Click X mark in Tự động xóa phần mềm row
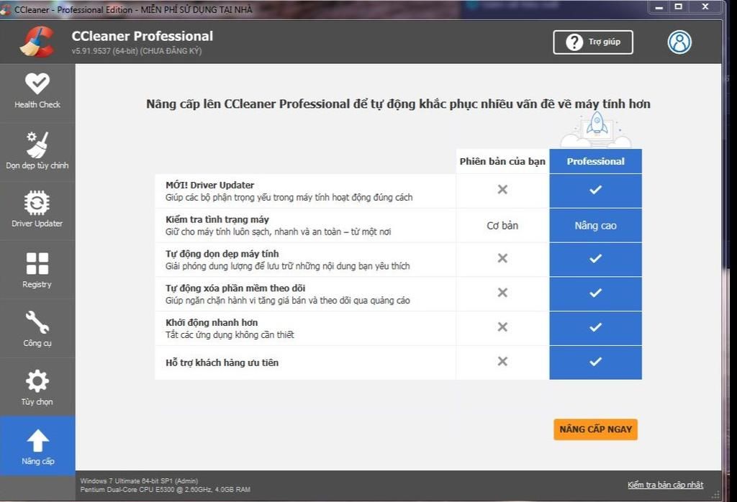Image resolution: width=737 pixels, height=502 pixels. (502, 292)
